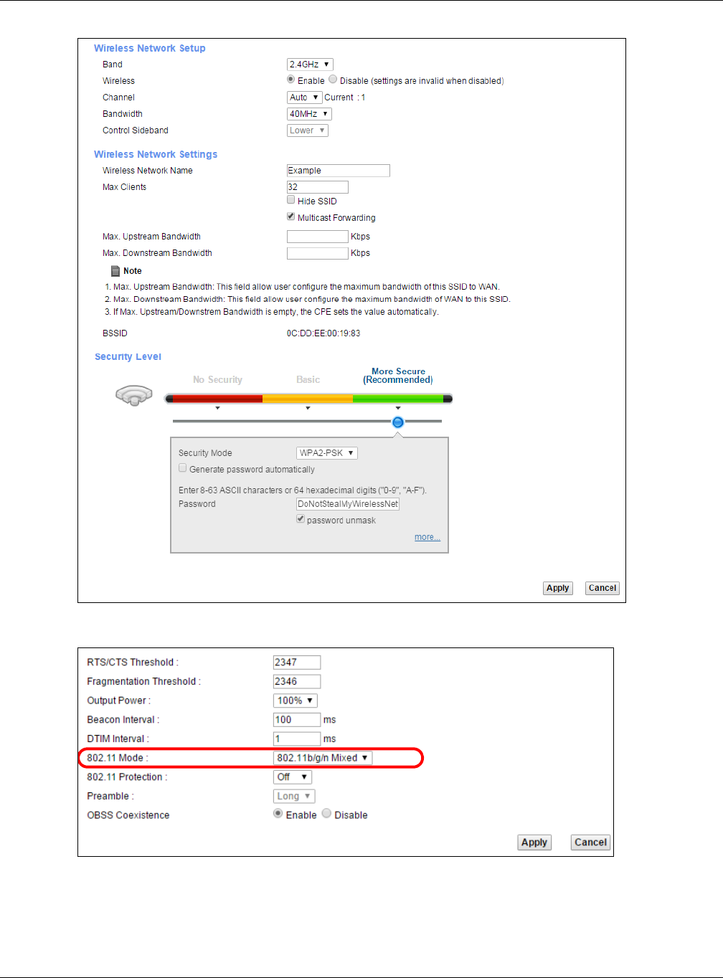Click Apply in wireless setup panel
The image size is (723, 978).
pyautogui.click(x=558, y=588)
